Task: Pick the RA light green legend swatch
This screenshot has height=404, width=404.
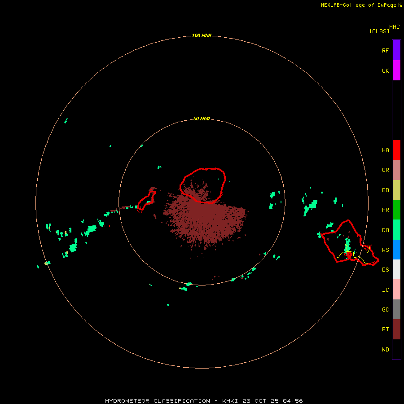Action: pos(396,230)
